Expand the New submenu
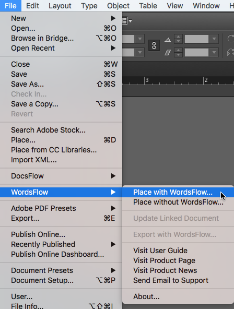The width and height of the screenshot is (234, 309). click(61, 18)
